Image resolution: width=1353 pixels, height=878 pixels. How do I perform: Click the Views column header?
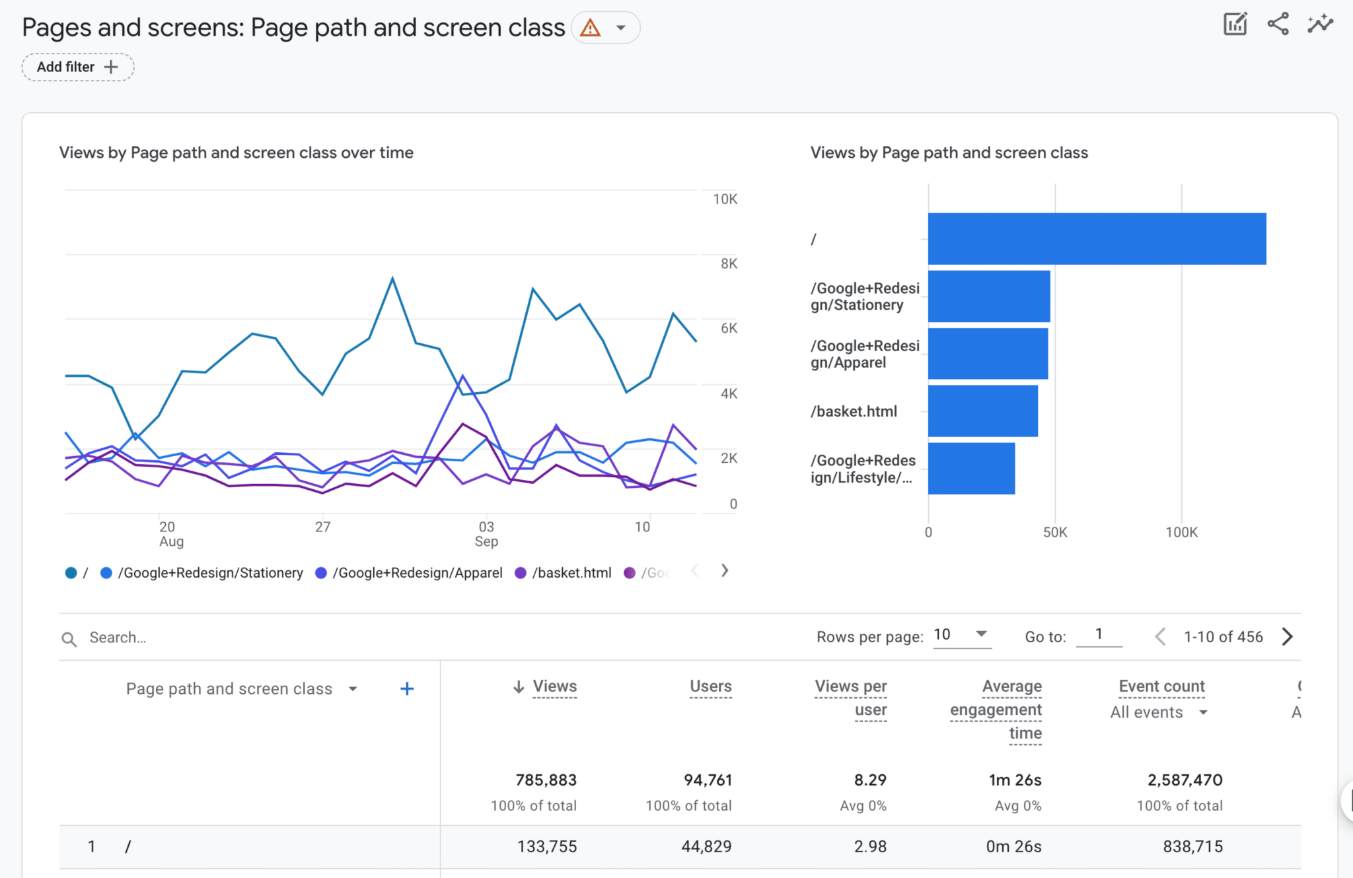[x=555, y=687]
